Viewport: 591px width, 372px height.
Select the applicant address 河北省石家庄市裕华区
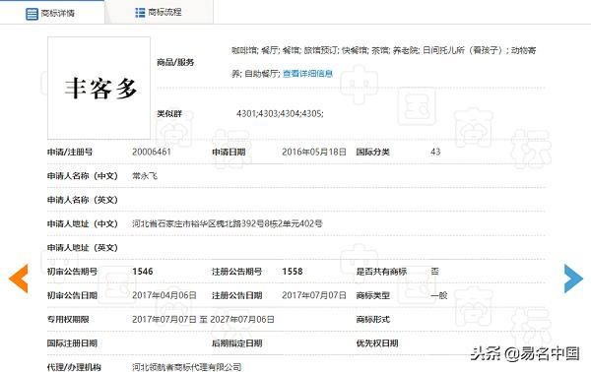[228, 223]
